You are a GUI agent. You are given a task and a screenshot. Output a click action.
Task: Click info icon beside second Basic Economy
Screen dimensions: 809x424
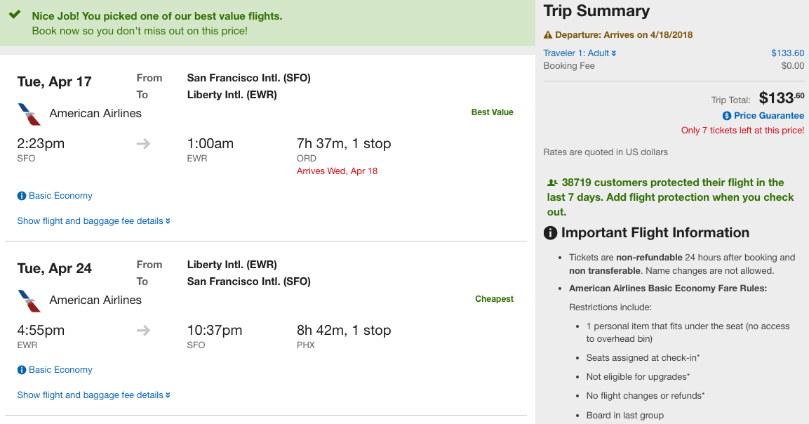coord(22,370)
